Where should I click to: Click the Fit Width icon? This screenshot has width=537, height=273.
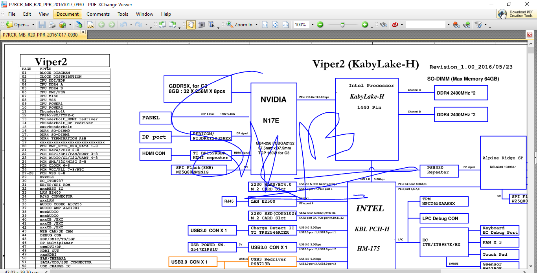point(285,25)
